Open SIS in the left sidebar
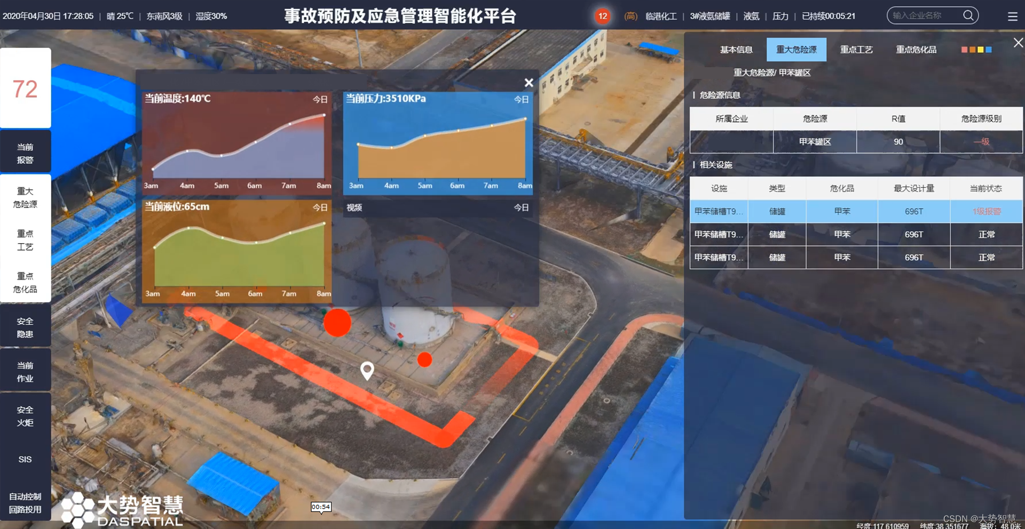 pyautogui.click(x=25, y=459)
